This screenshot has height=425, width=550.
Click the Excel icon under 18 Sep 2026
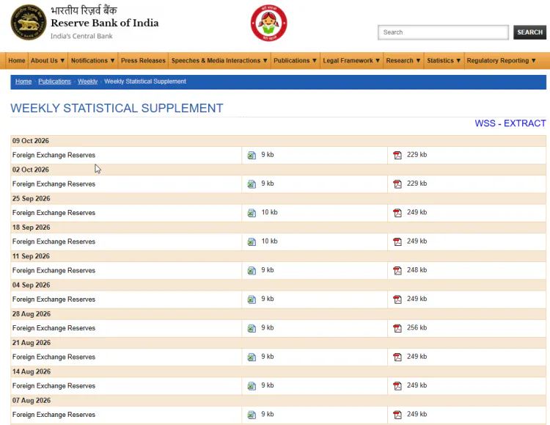[252, 241]
